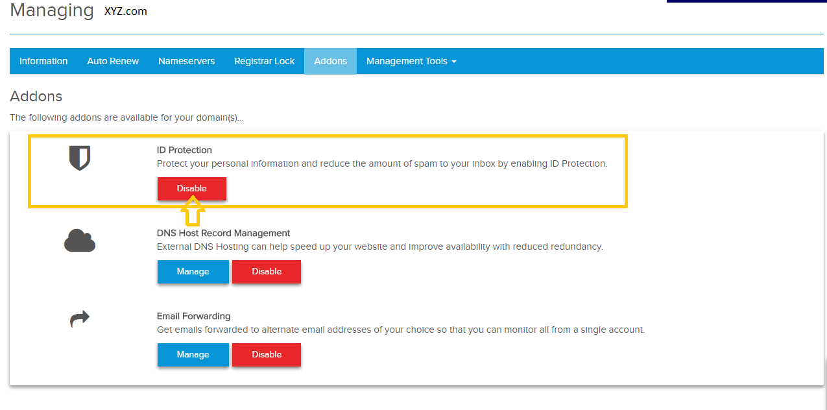The width and height of the screenshot is (827, 410).
Task: Click the ID Protection shield icon
Action: (x=80, y=158)
